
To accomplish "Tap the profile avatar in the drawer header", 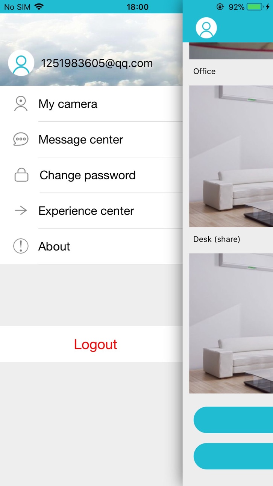I will point(21,63).
